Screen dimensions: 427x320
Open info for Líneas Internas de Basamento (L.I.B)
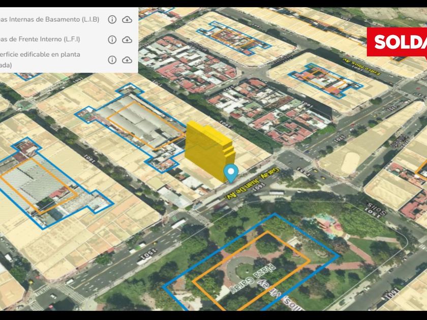[x=112, y=20]
